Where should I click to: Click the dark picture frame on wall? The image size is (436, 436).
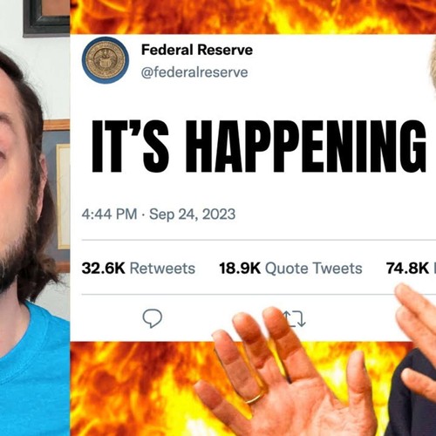click(46, 18)
